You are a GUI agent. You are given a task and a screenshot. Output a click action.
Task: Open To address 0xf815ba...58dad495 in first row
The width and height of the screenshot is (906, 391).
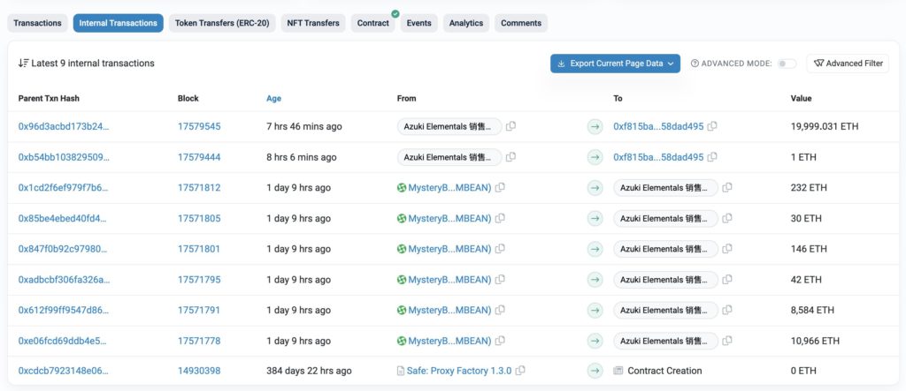658,126
